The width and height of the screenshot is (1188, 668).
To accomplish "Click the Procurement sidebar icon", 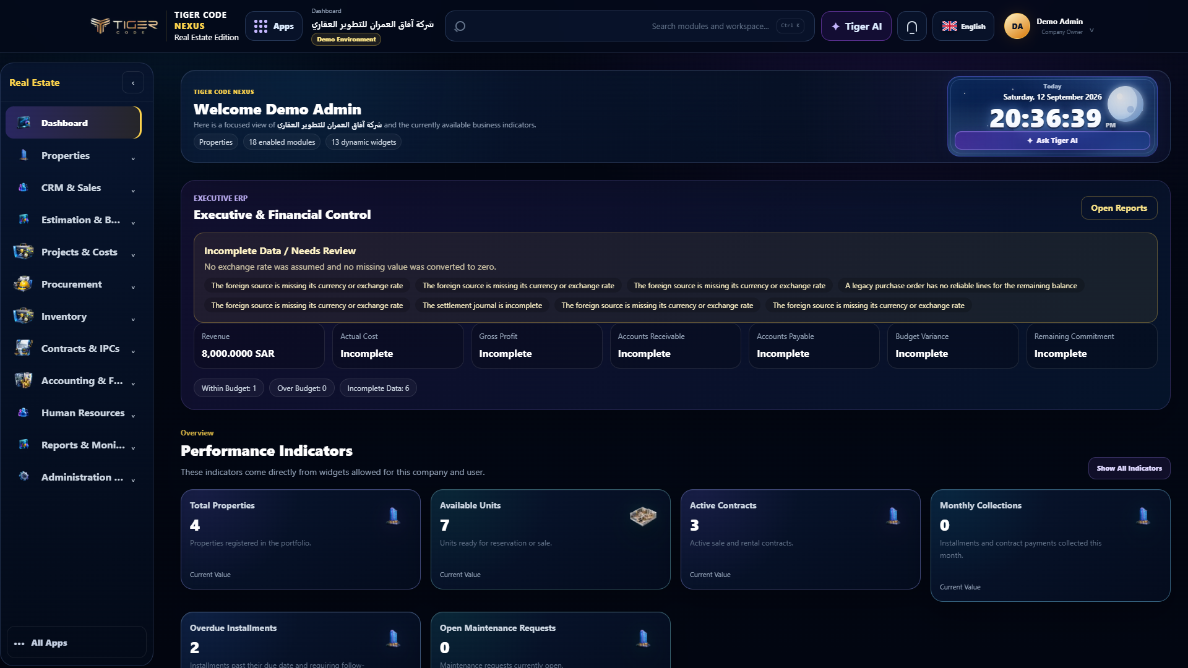I will 24,284.
